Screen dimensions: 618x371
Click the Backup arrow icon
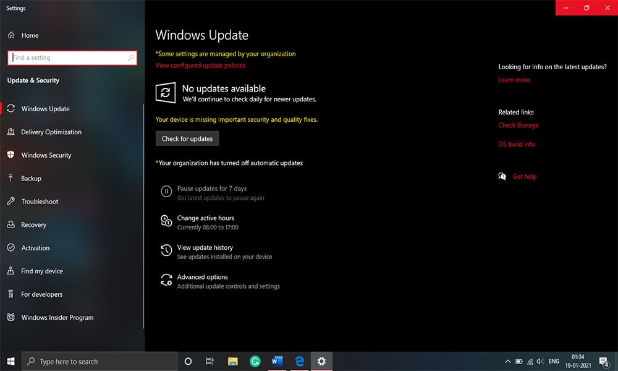(11, 178)
